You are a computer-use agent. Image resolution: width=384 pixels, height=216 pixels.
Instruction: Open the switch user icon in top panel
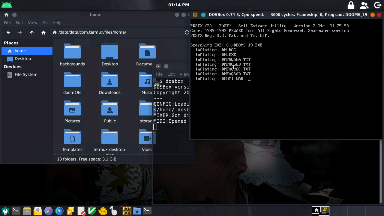(364, 5)
